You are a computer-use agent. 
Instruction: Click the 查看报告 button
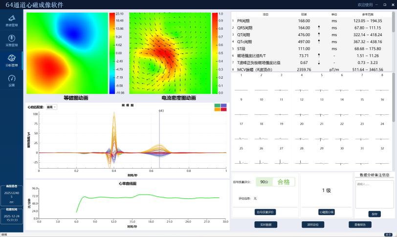[x=360, y=225]
